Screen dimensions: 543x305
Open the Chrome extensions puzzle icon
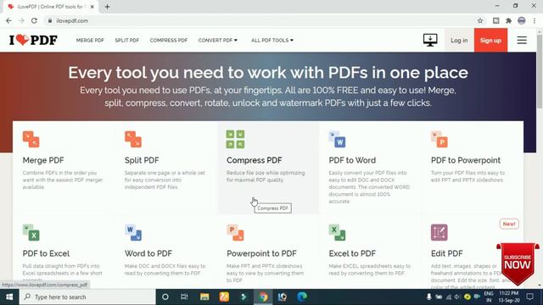[x=509, y=20]
